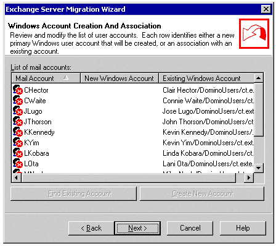This screenshot has height=246, width=276.
Task: Click the vertical scrollbar thumb
Action: click(x=259, y=109)
